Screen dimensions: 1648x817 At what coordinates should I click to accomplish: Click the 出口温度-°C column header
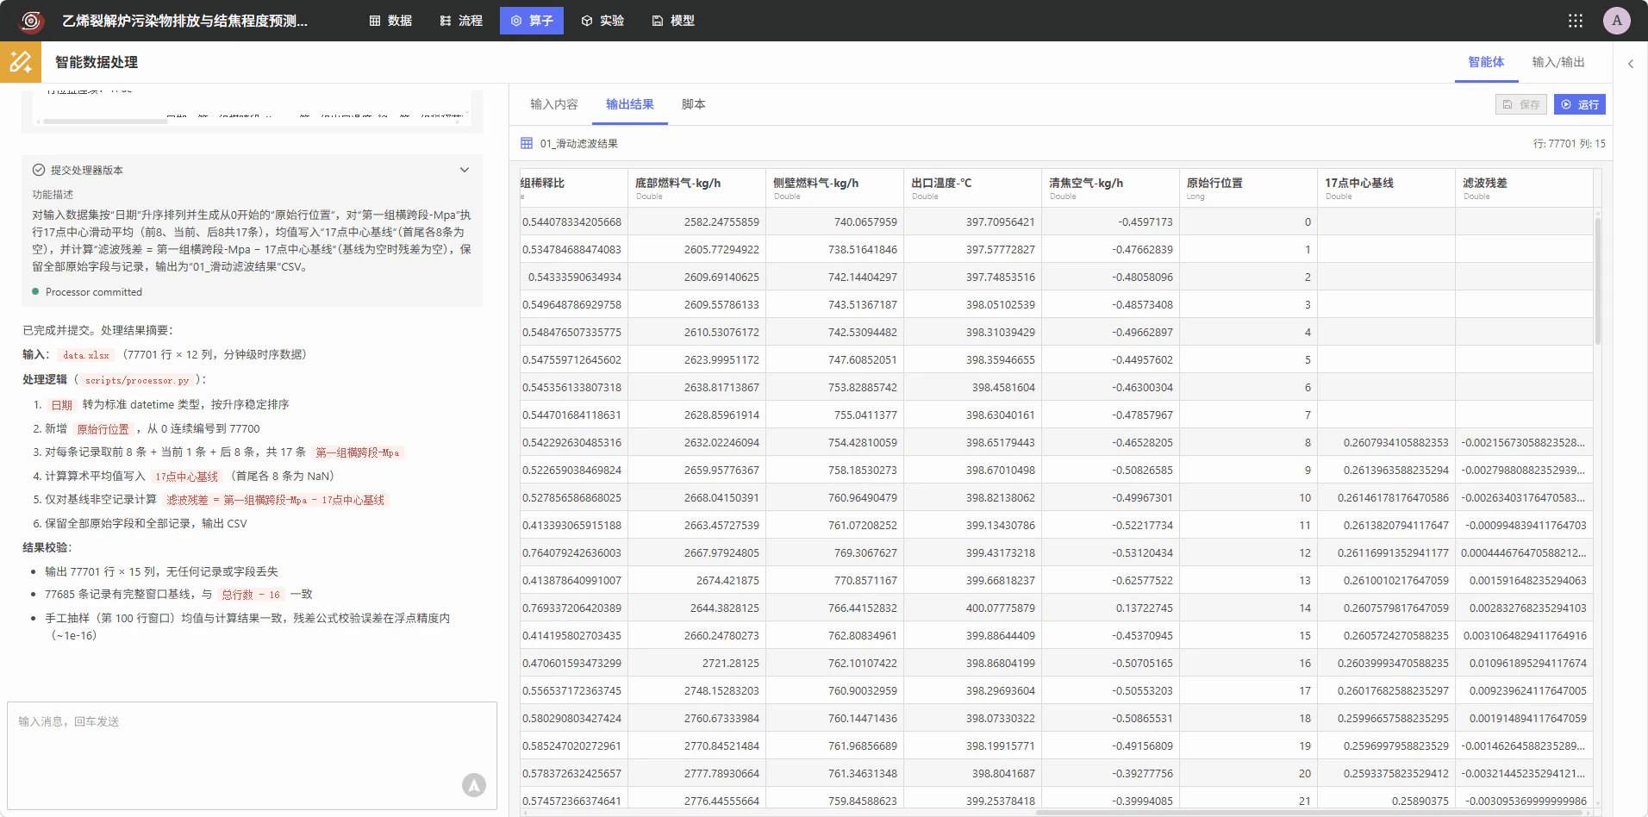(972, 188)
